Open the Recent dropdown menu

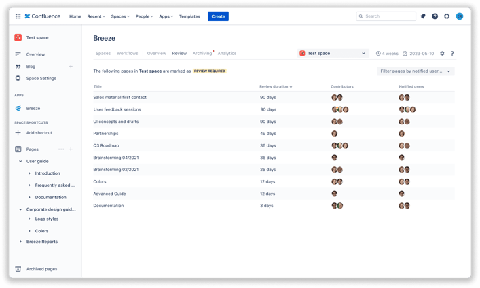96,16
